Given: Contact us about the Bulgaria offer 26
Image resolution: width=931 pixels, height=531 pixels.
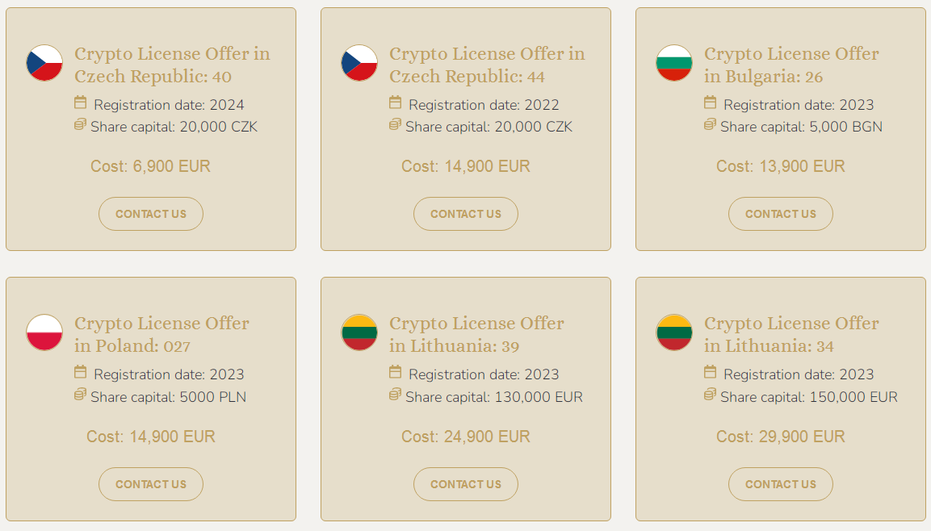Looking at the screenshot, I should tap(781, 214).
